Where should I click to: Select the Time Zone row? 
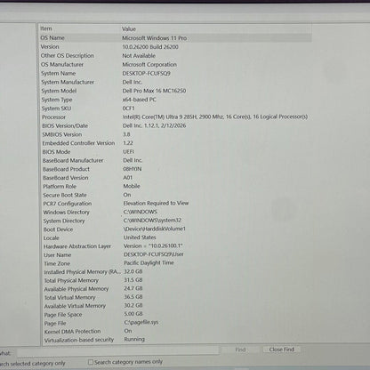(175, 263)
